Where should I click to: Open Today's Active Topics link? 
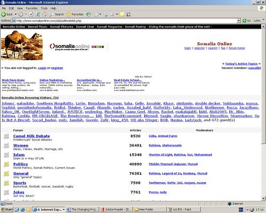click(241, 64)
